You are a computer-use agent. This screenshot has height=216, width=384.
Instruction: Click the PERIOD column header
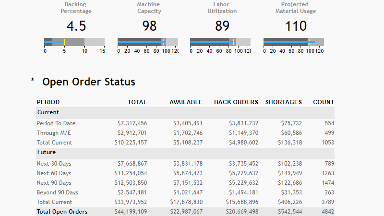(48, 102)
